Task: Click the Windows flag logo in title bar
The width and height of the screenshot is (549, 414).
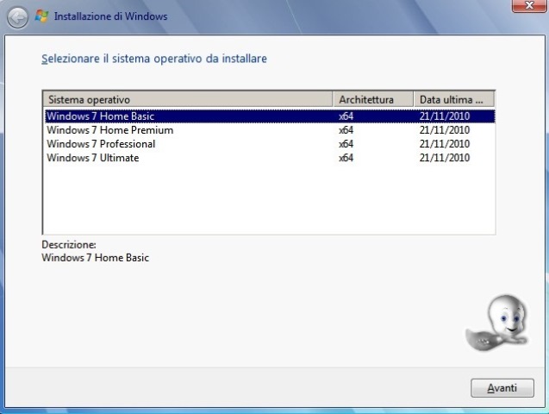Action: [41, 16]
